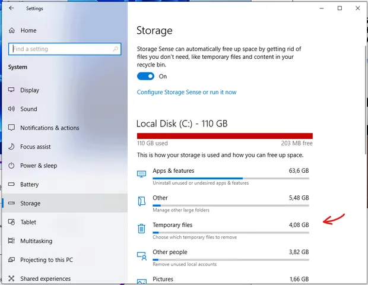This screenshot has width=368, height=285.
Task: Click the vertical scrollbar on Storage page
Action: [366, 100]
